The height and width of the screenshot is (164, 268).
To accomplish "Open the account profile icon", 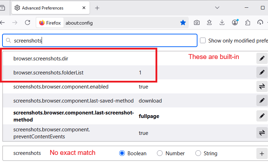I will (235, 22).
